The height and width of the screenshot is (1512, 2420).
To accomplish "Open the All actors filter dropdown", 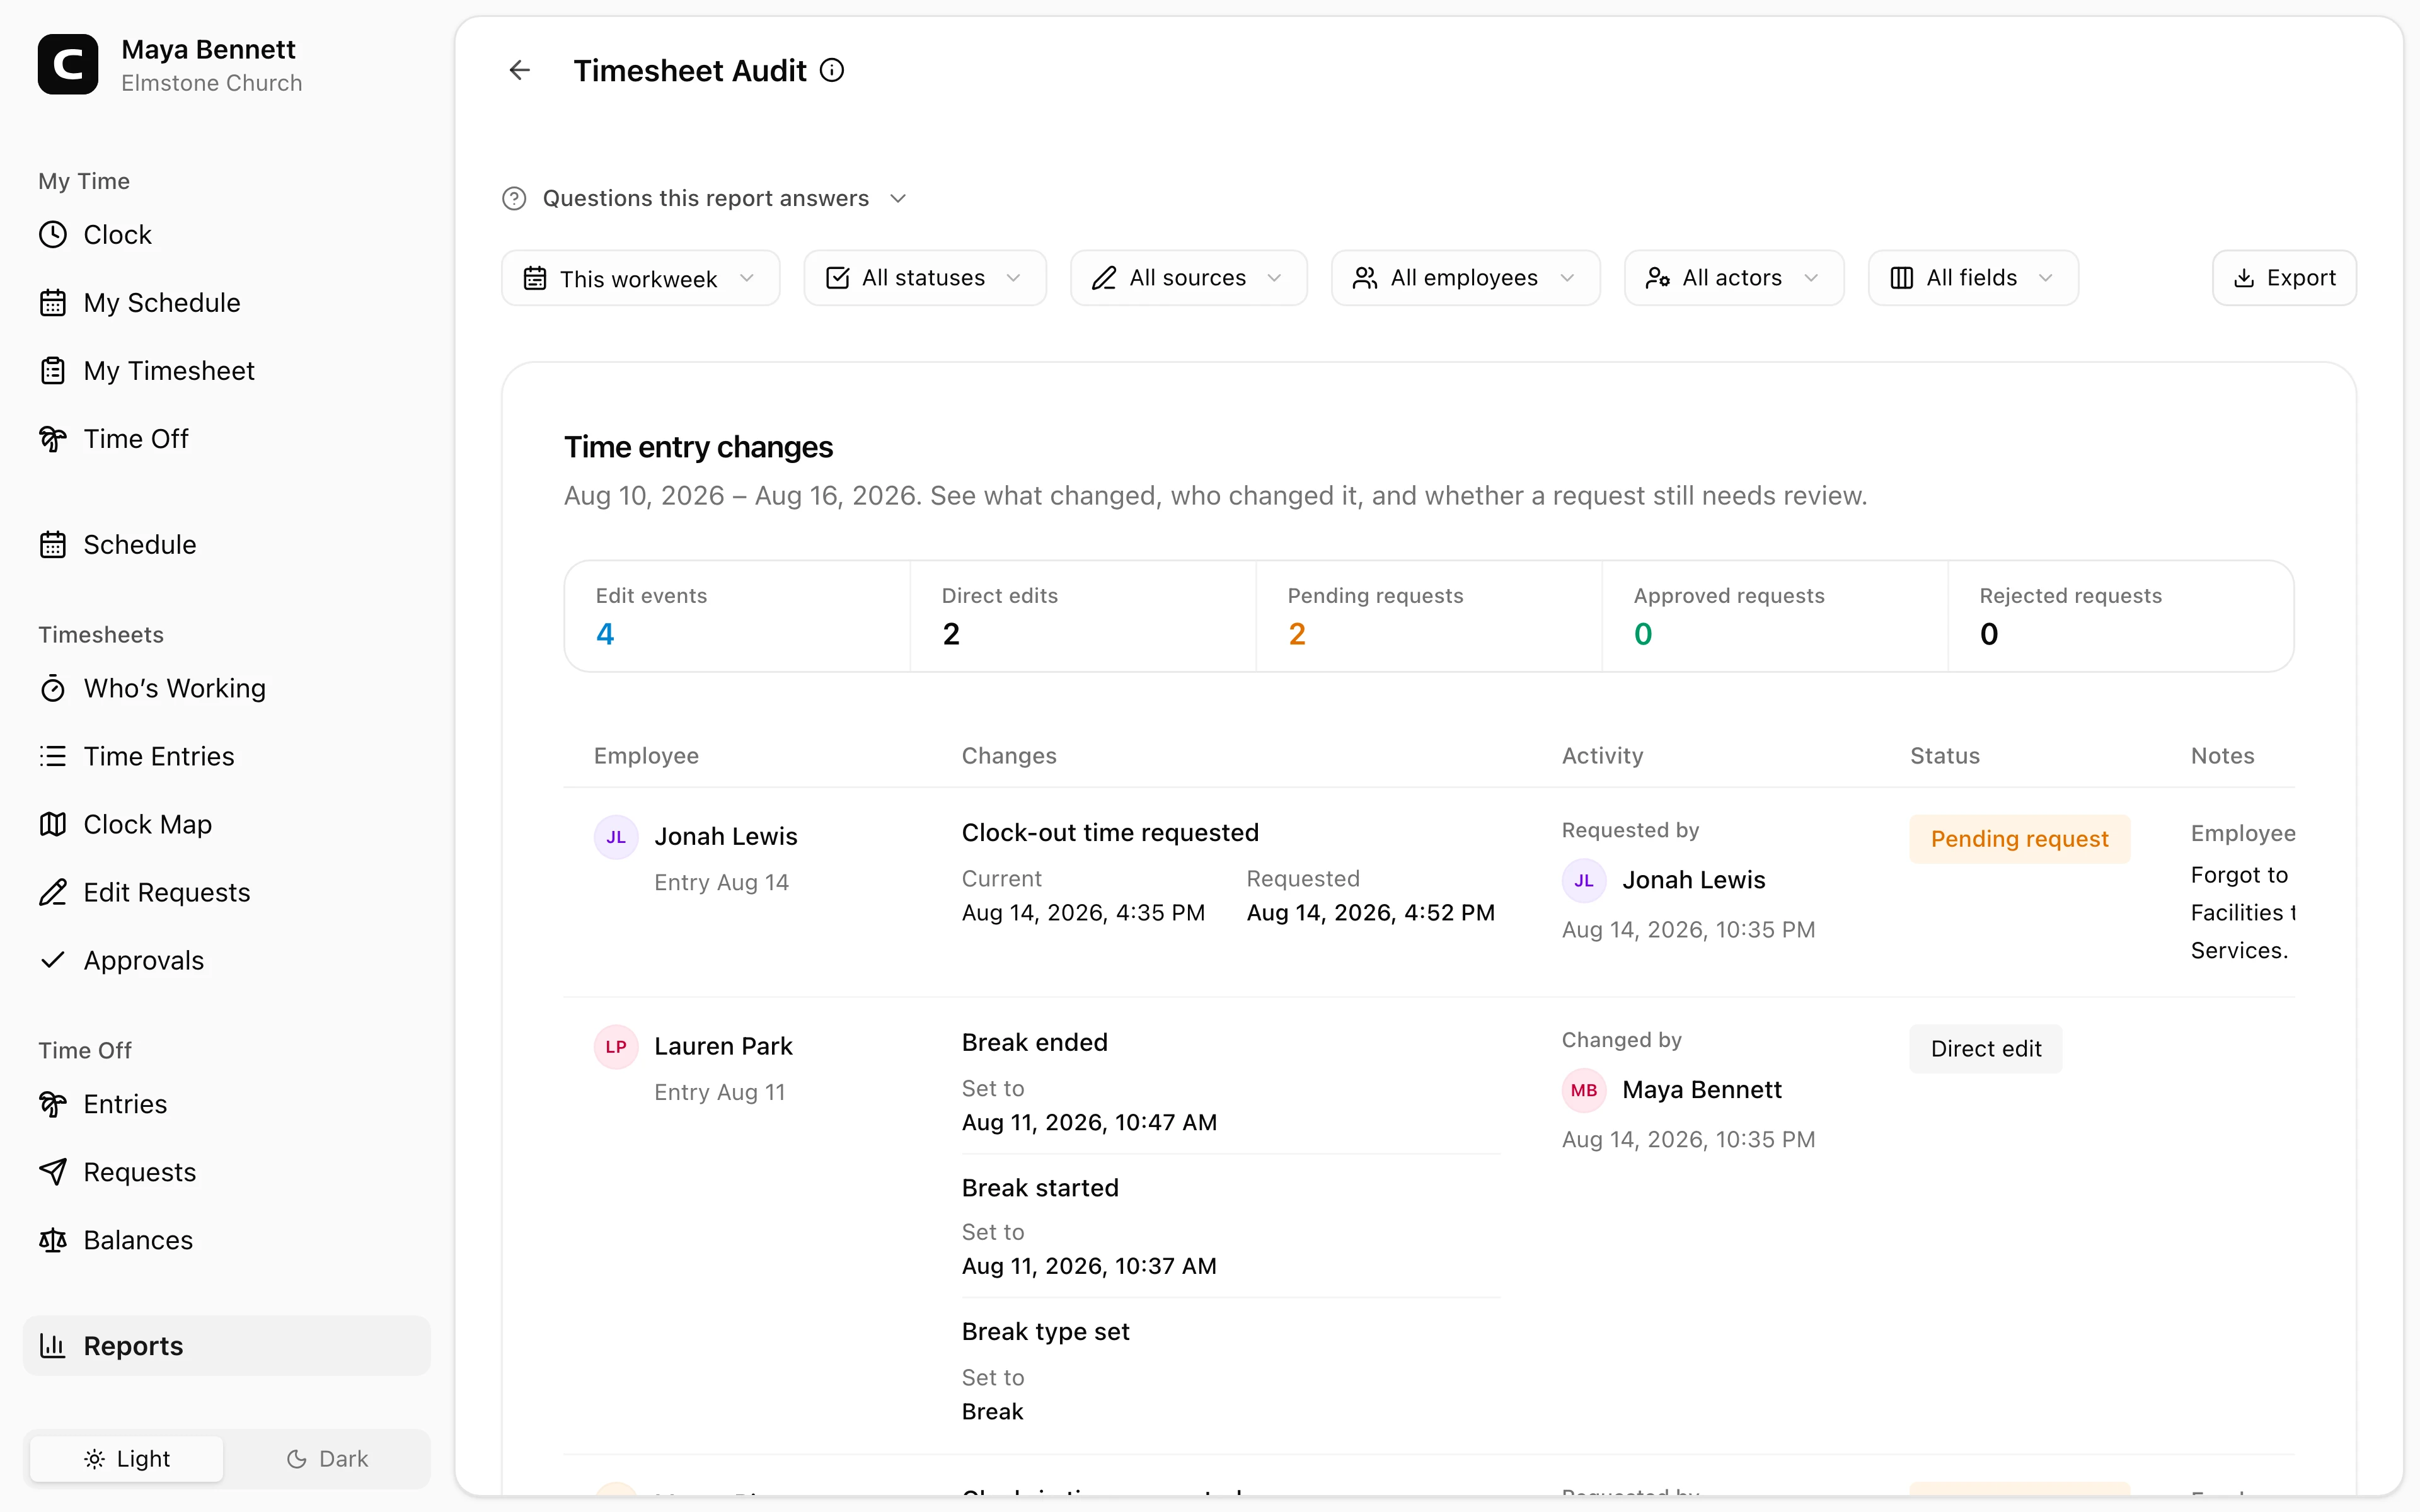I will [x=1734, y=278].
